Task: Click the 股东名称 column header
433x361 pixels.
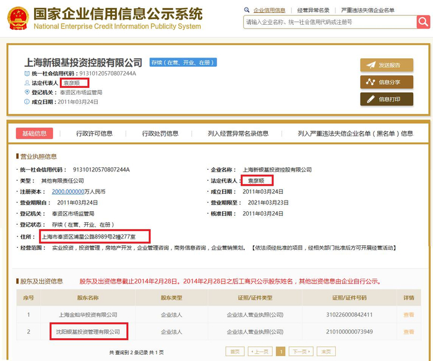Action: [88, 298]
